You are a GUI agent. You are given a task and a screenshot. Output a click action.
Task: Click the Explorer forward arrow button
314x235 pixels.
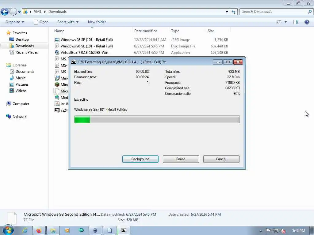tap(13, 12)
